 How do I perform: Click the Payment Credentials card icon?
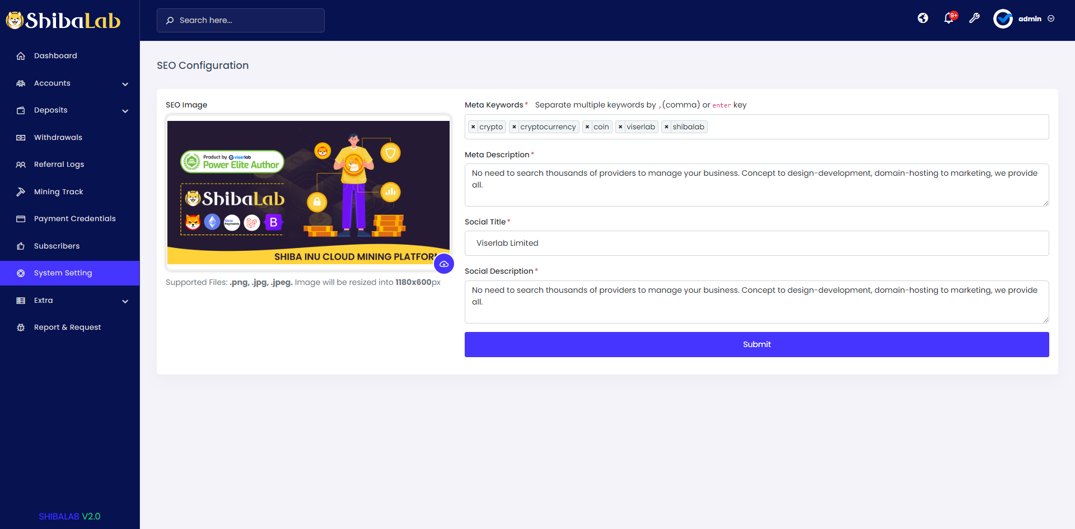coord(21,219)
